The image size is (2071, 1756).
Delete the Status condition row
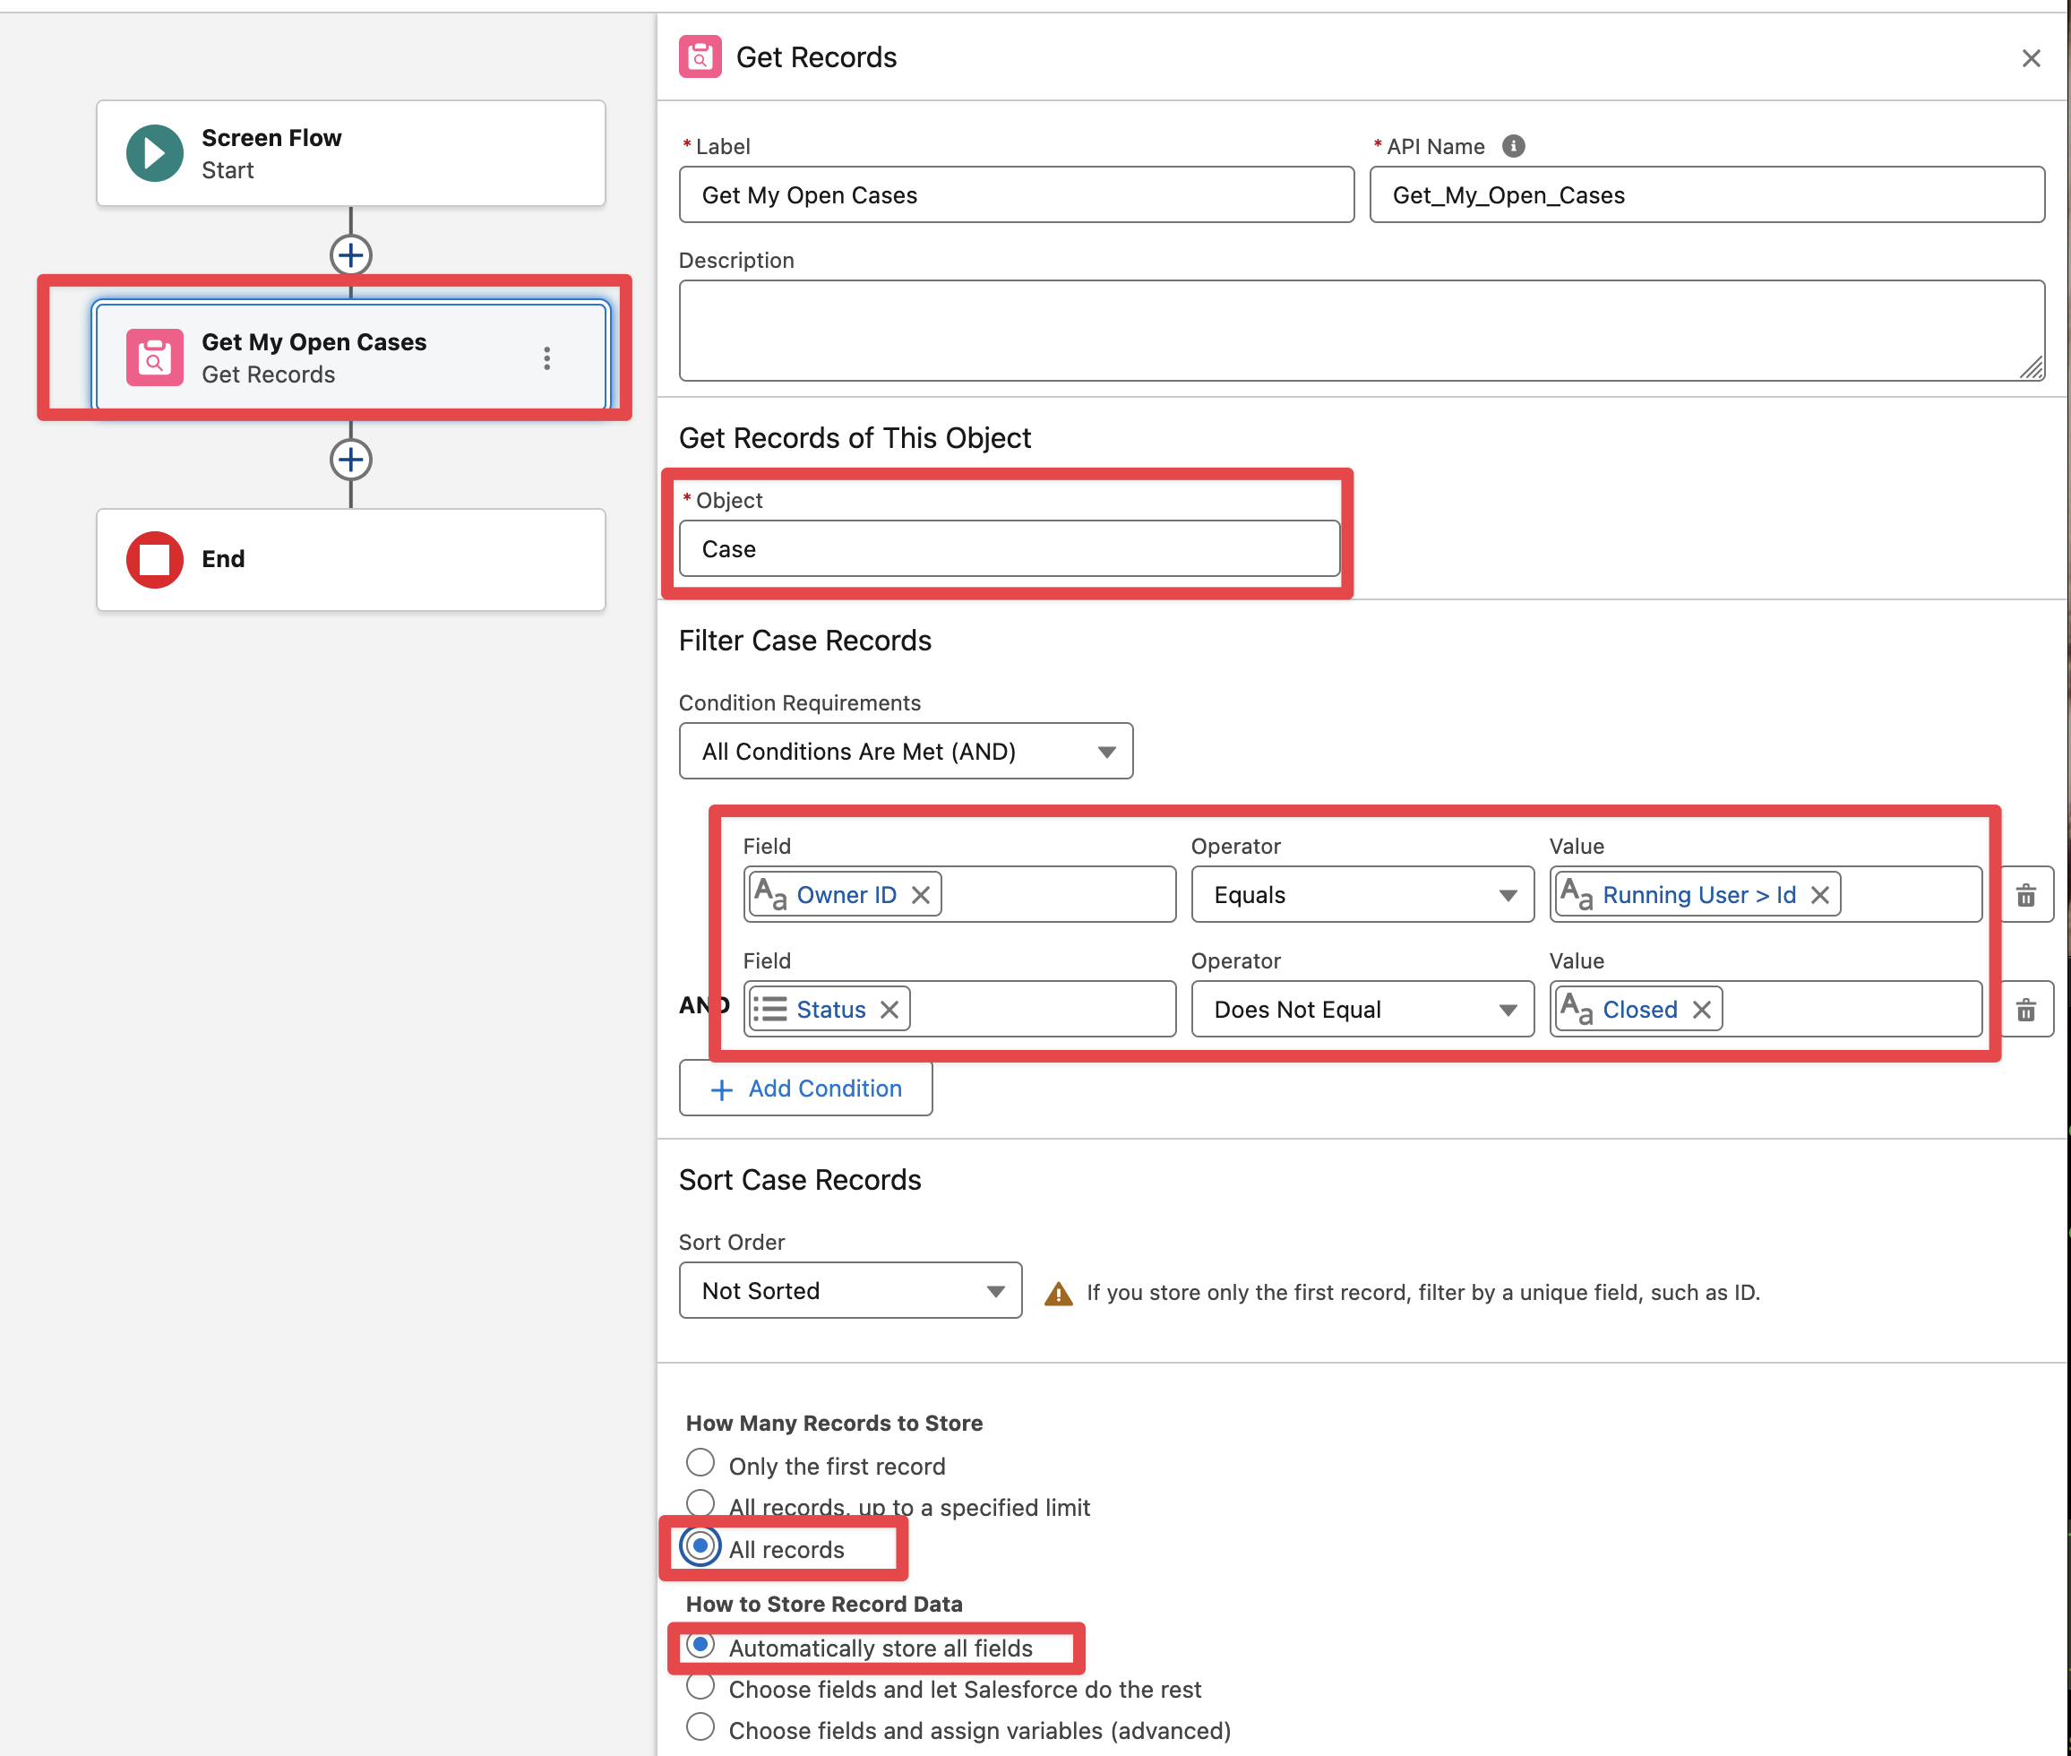click(2025, 1010)
